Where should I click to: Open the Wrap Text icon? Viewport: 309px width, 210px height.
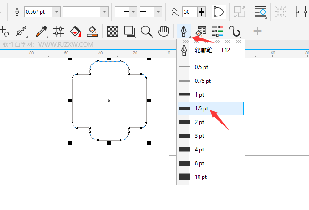tap(260, 12)
